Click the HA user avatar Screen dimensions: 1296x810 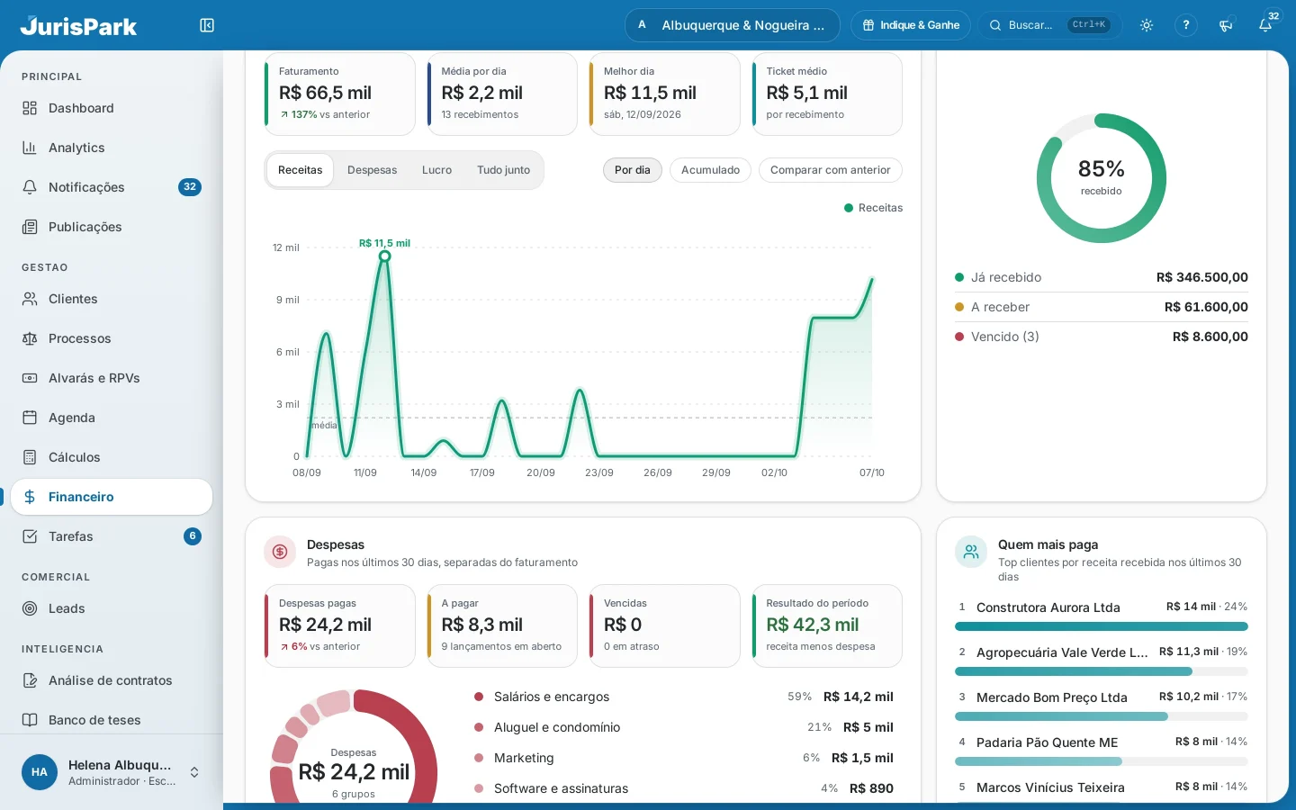pyautogui.click(x=40, y=772)
